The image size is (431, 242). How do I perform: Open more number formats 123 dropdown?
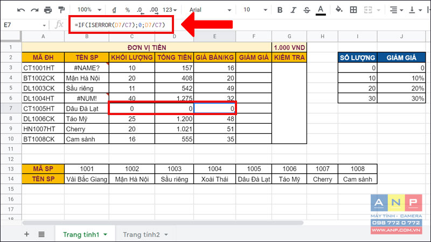pyautogui.click(x=170, y=10)
